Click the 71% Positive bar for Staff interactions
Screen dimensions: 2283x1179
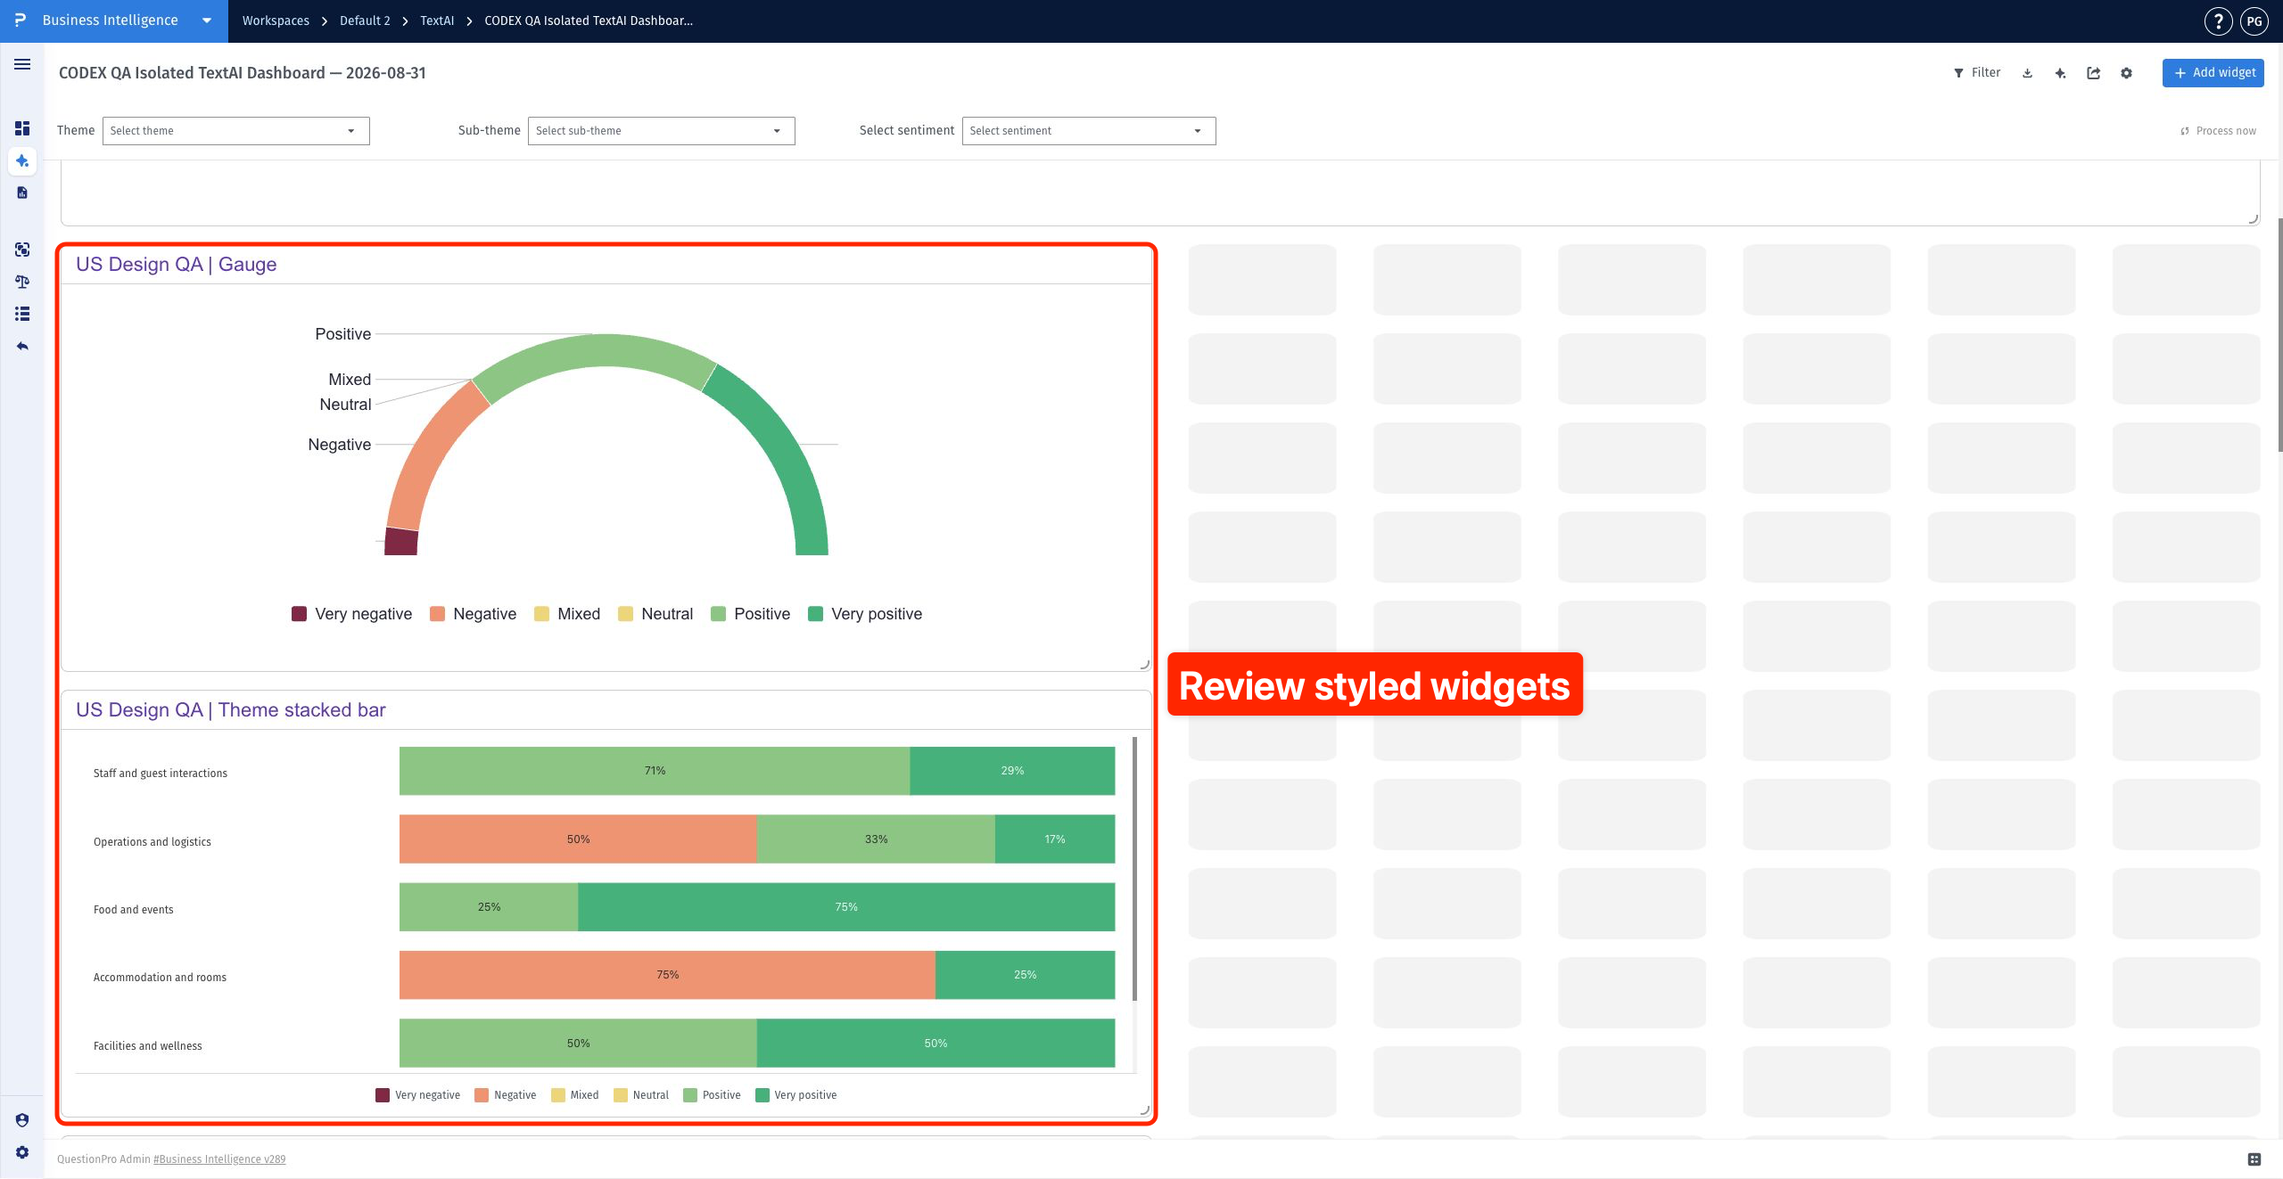(655, 771)
